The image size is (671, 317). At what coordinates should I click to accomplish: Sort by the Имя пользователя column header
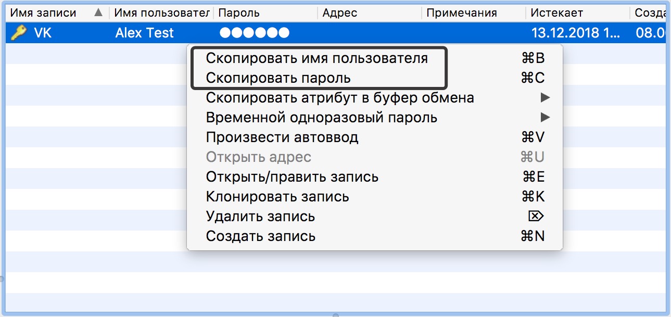[161, 12]
